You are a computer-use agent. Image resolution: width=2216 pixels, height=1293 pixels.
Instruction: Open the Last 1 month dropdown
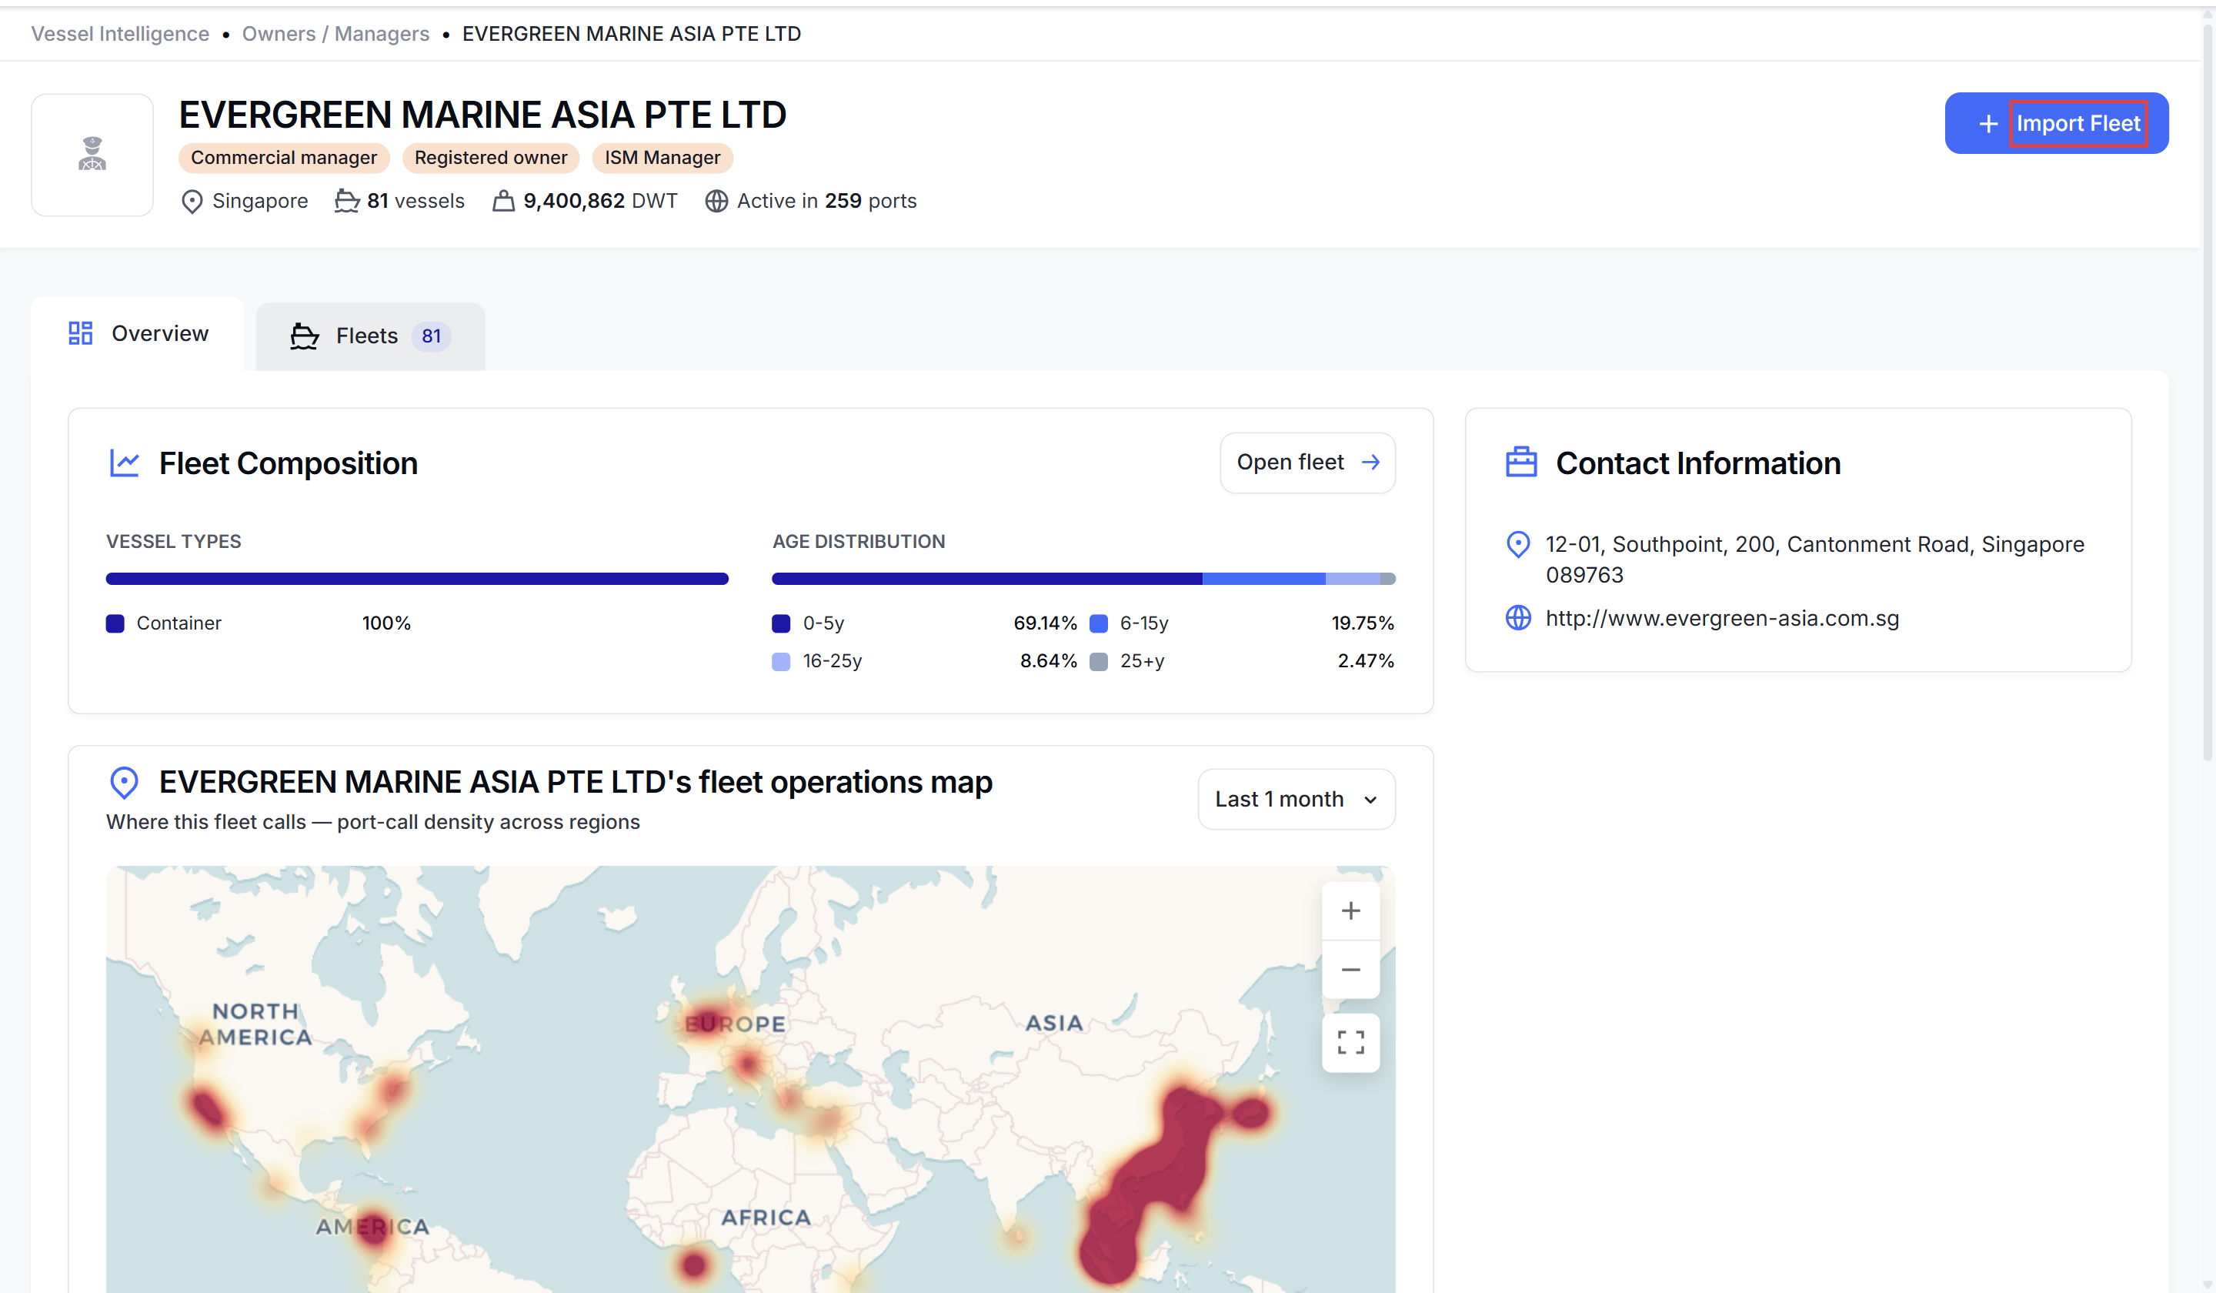coord(1297,800)
